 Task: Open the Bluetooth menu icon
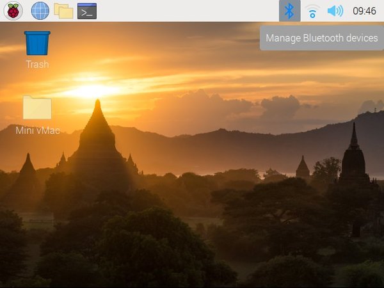pos(289,11)
